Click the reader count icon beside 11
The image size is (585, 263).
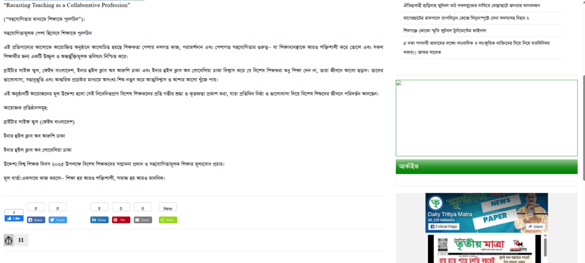(9, 240)
